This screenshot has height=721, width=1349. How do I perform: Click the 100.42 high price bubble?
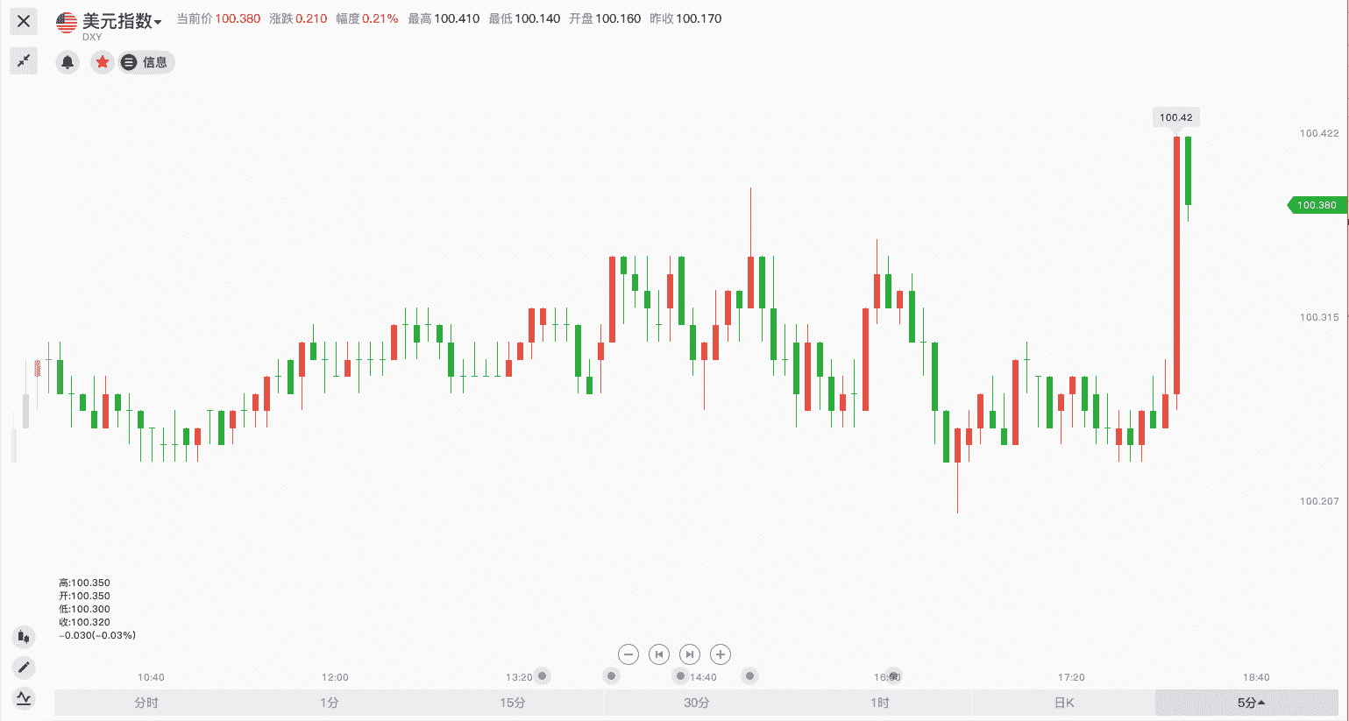tap(1176, 117)
